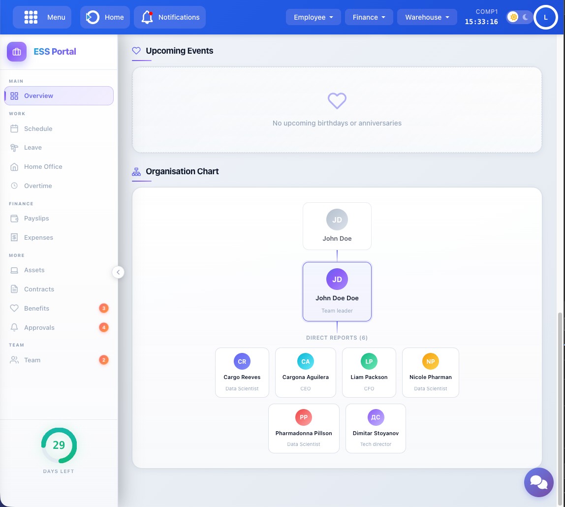The height and width of the screenshot is (507, 565).
Task: Collapse the sidebar with the chevron button
Action: click(x=118, y=272)
